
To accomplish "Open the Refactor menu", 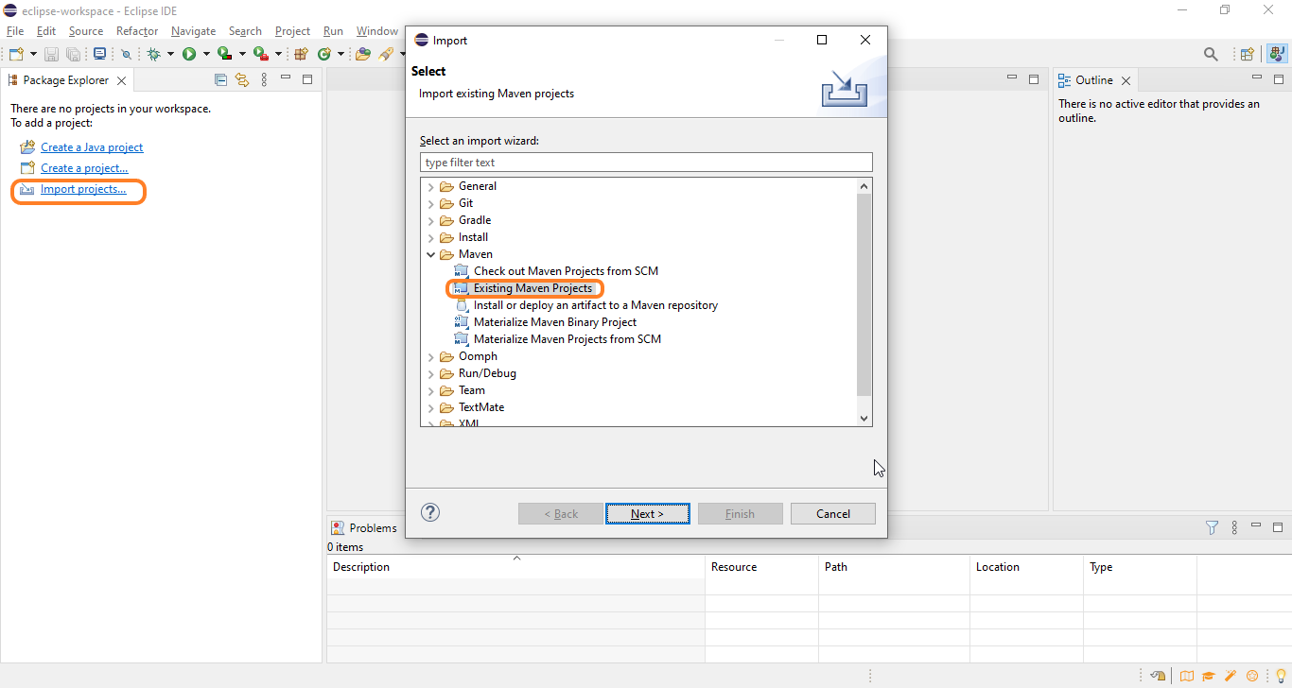I will tap(137, 31).
